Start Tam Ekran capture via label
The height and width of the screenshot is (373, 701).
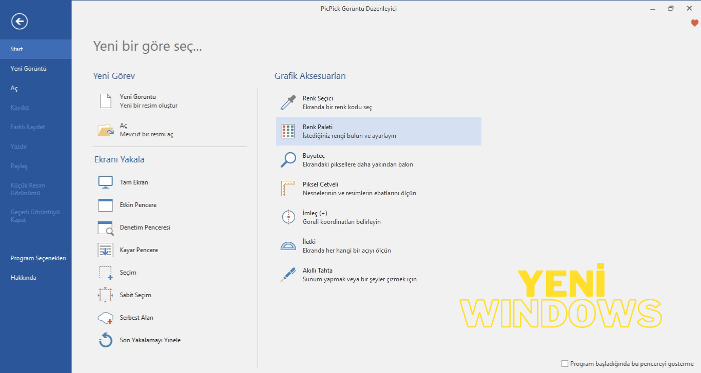[134, 182]
